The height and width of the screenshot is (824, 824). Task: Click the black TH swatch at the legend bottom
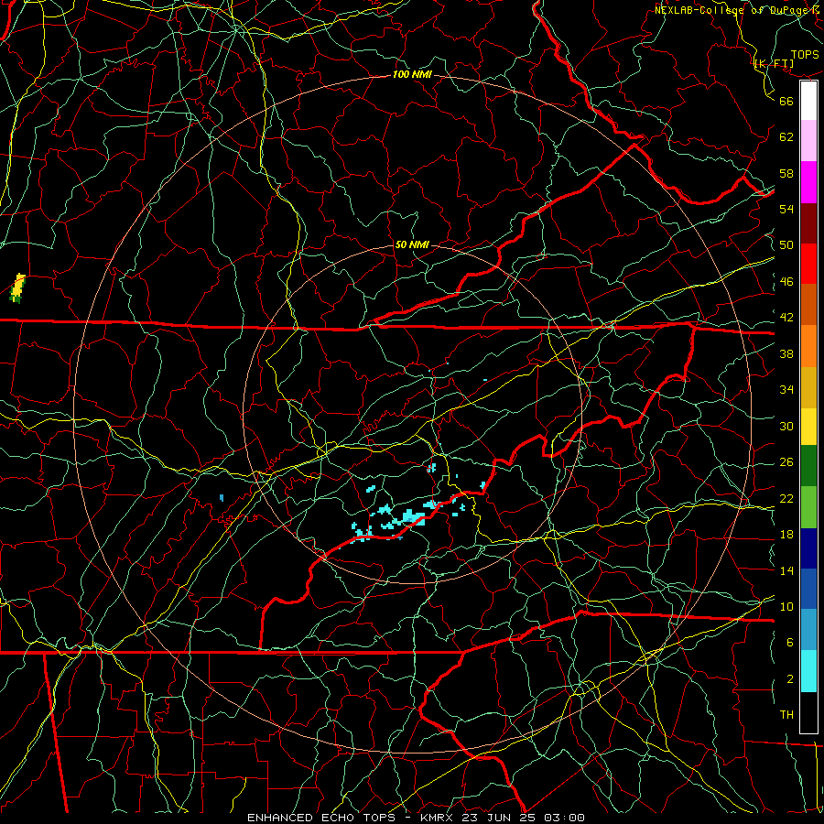click(808, 712)
